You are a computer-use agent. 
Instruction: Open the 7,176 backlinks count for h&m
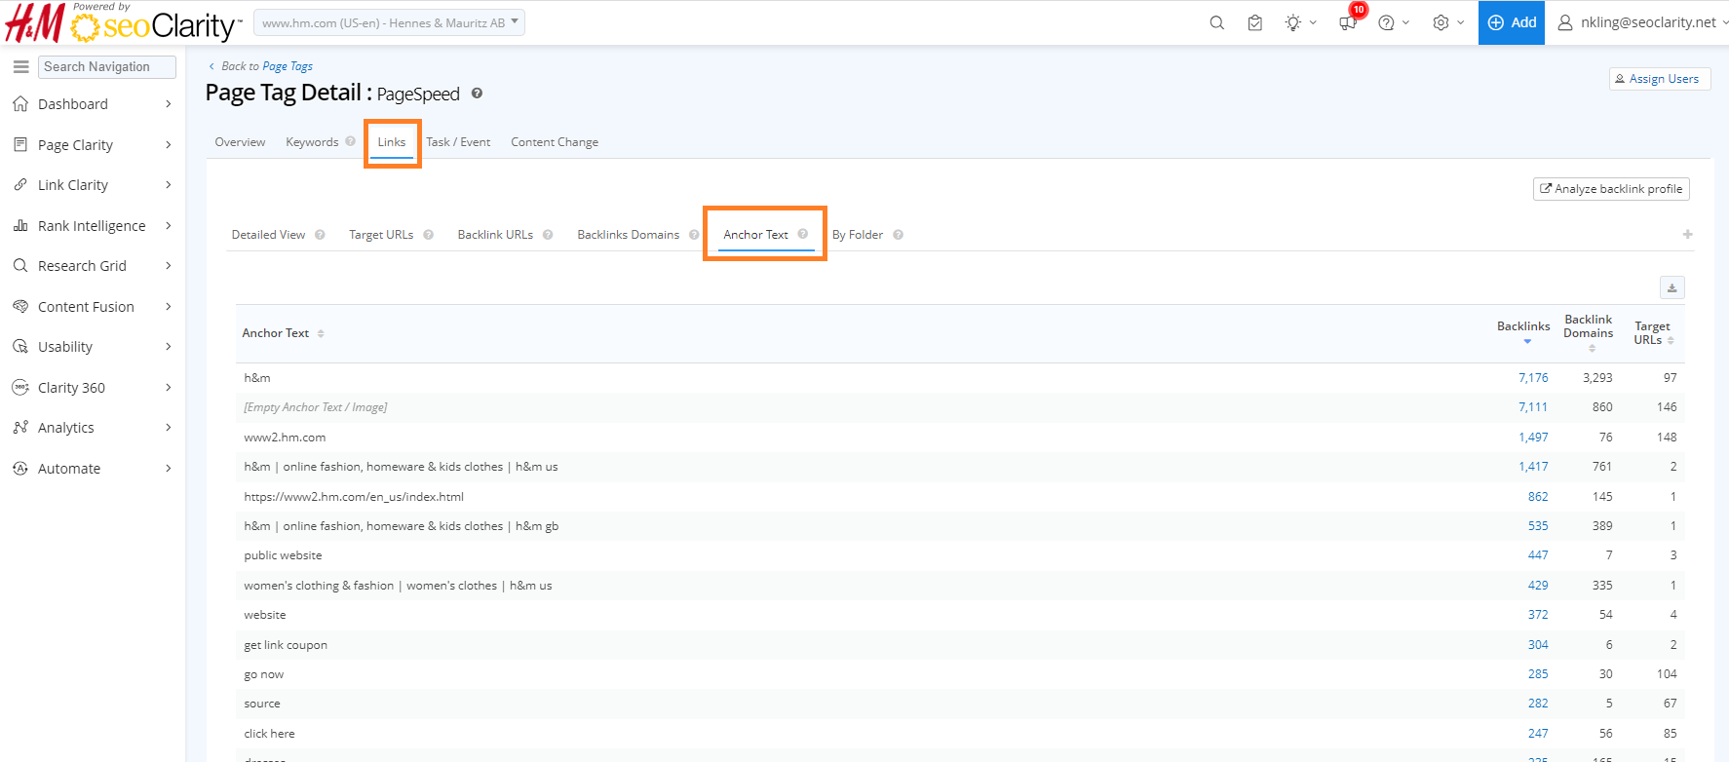pos(1532,378)
